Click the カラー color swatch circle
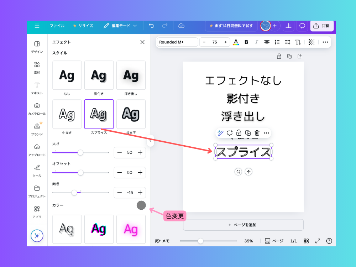Image resolution: width=356 pixels, height=267 pixels. 141,205
